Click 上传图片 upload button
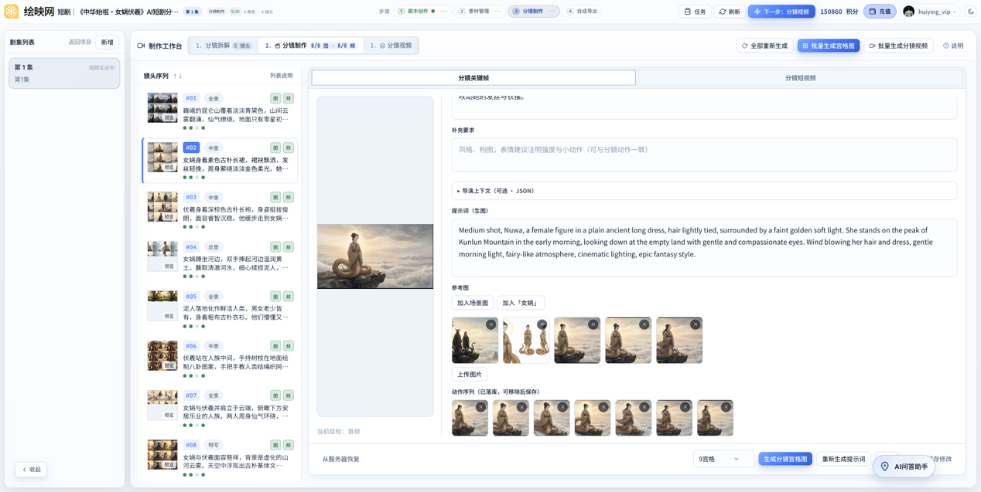This screenshot has width=981, height=492. coord(469,375)
